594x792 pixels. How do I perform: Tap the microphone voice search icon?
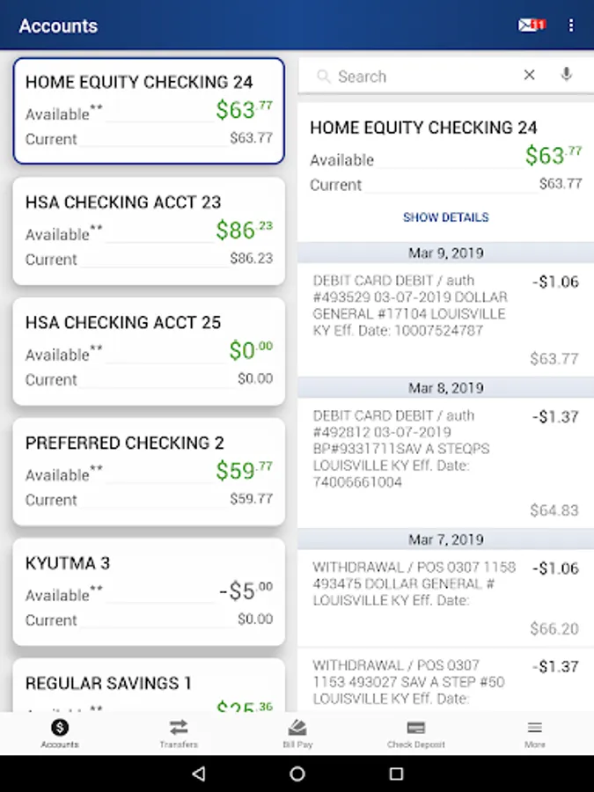coord(567,76)
